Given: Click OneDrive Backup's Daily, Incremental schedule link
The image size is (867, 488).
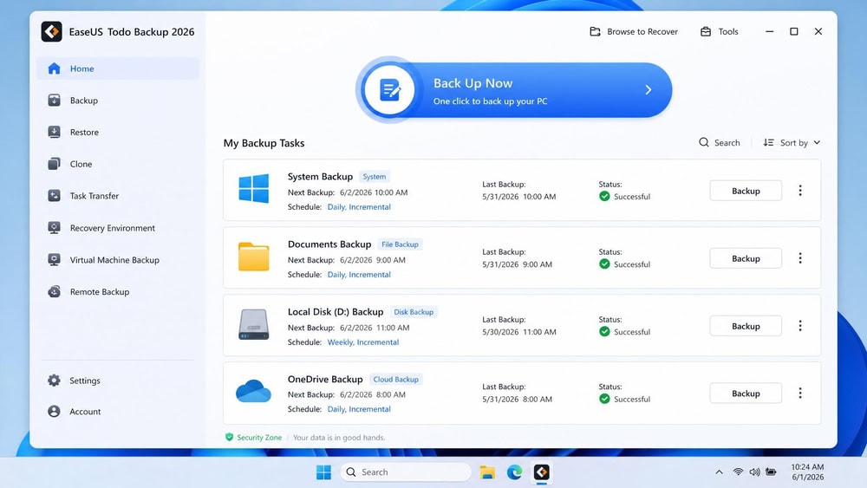Looking at the screenshot, I should (359, 409).
